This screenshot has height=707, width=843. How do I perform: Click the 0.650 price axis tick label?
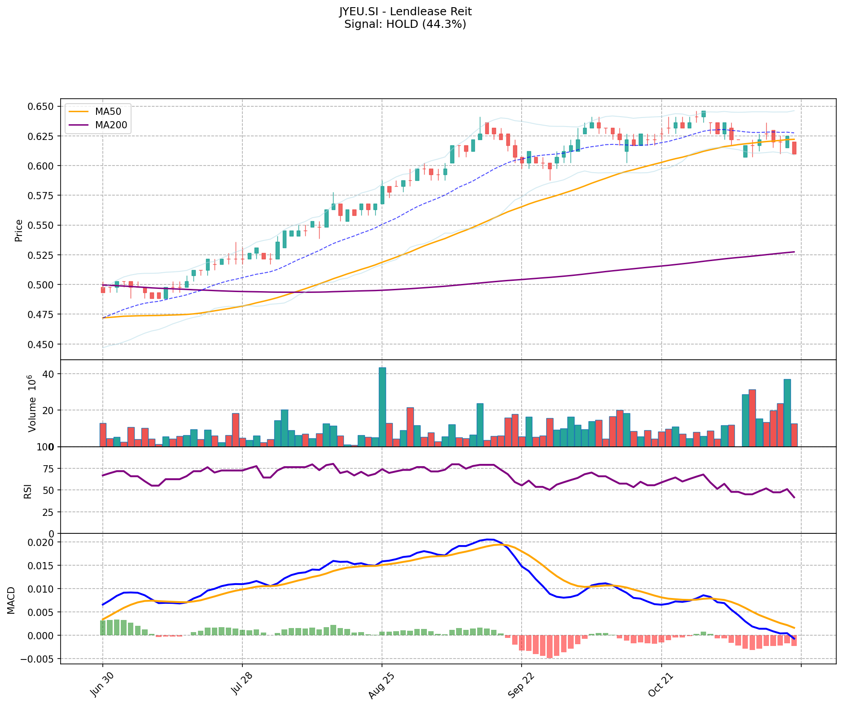pos(41,107)
